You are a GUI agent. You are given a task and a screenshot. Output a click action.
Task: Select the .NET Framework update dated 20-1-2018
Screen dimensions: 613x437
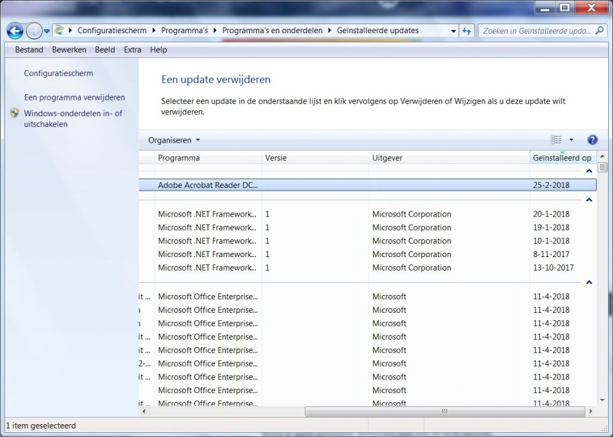tap(207, 214)
